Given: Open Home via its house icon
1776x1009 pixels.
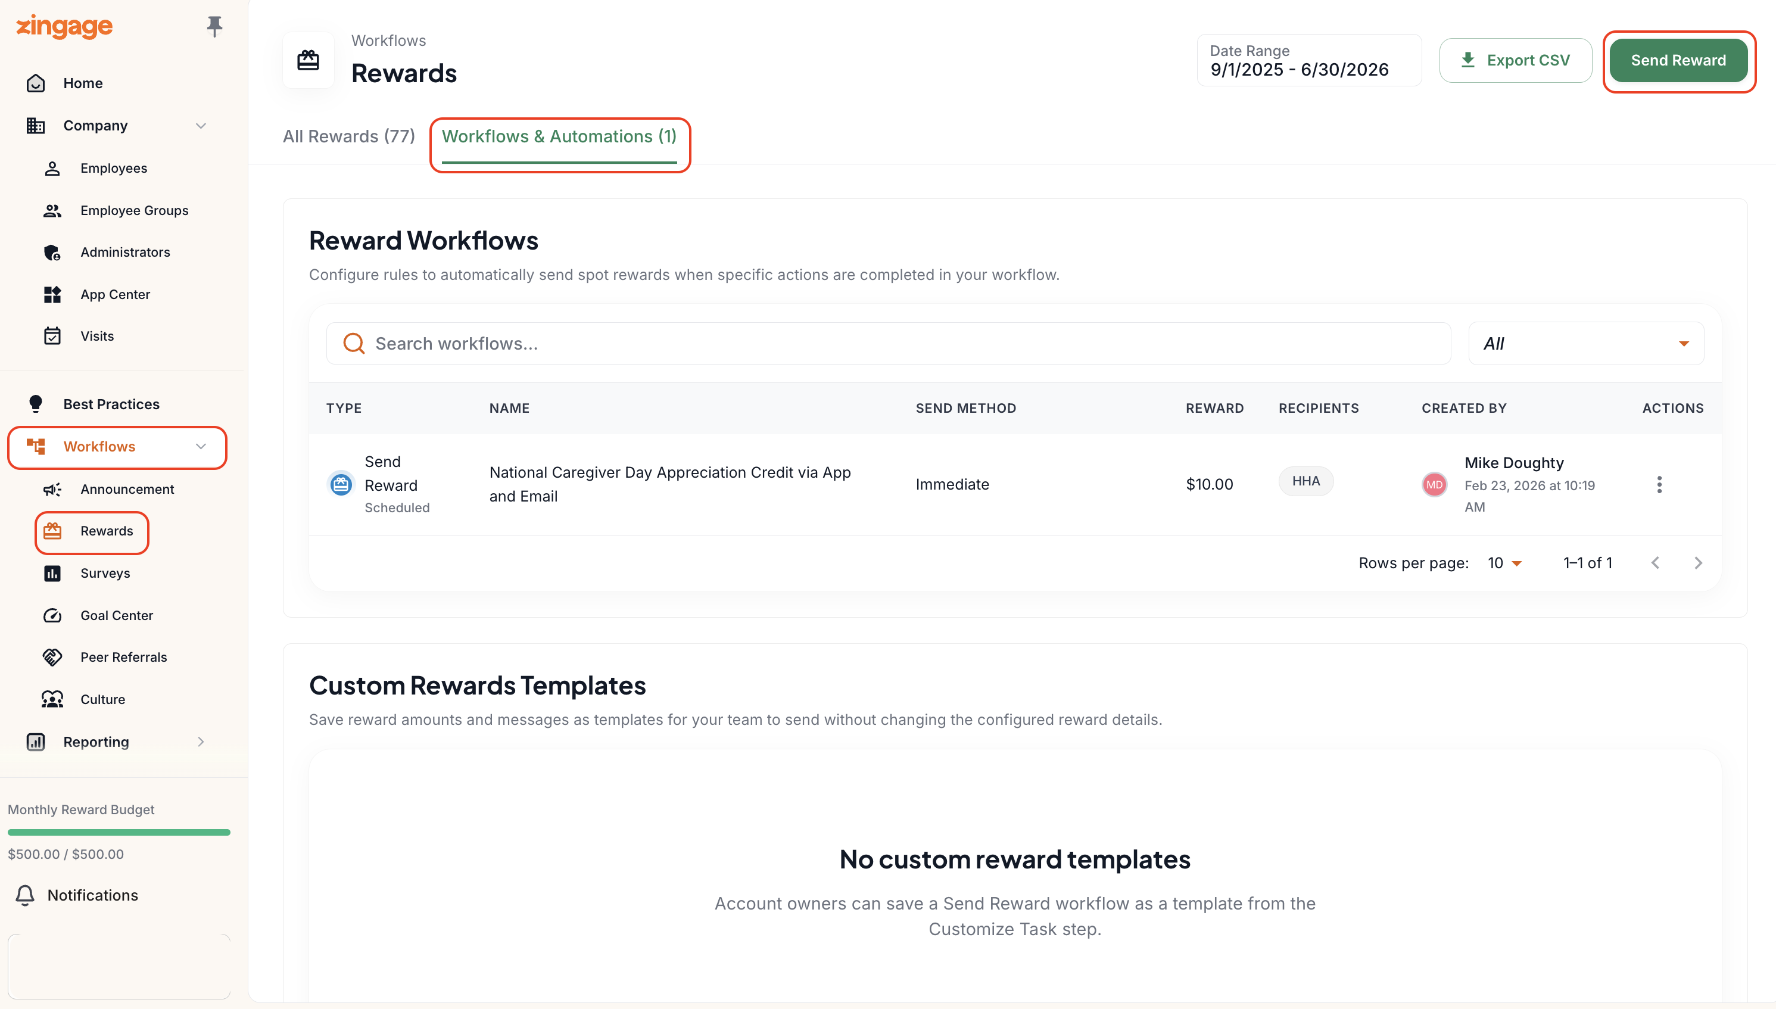Looking at the screenshot, I should pos(35,83).
